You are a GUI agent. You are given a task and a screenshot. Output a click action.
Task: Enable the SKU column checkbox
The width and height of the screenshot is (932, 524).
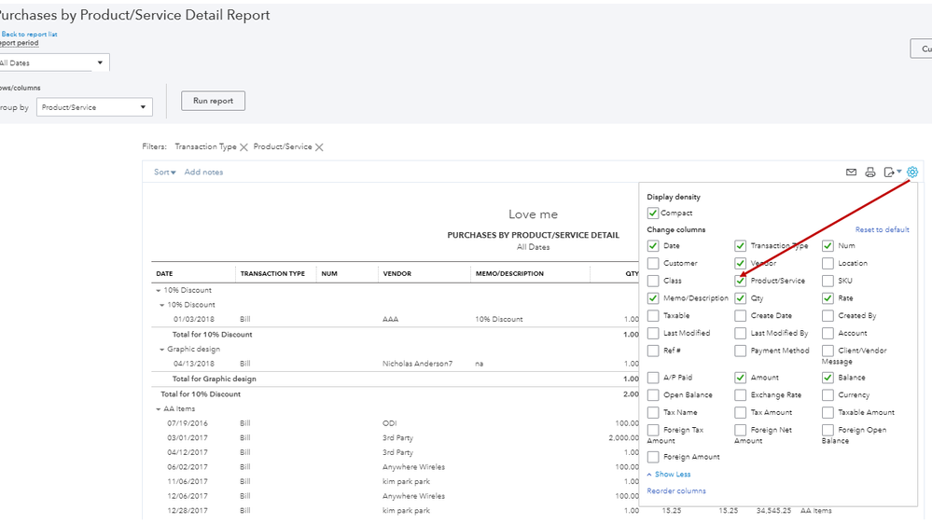[x=828, y=281]
